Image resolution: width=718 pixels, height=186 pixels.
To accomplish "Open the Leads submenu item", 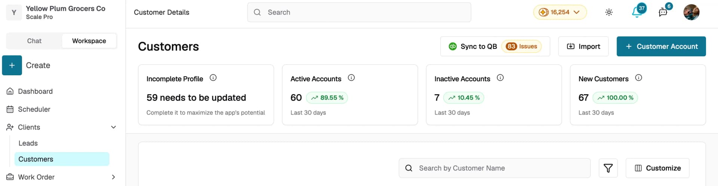I will click(28, 143).
